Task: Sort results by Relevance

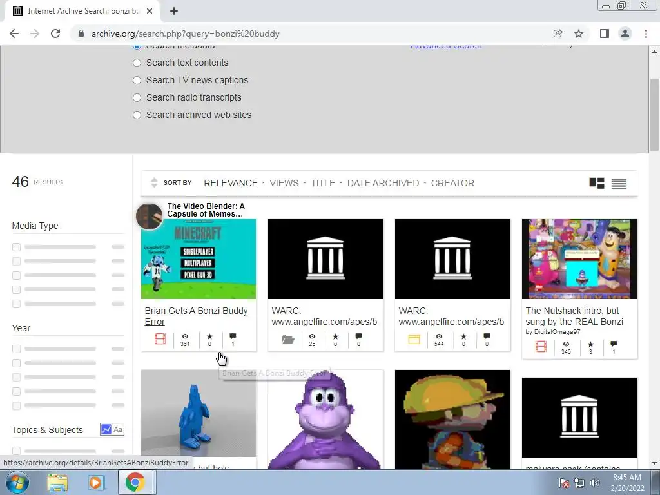Action: (231, 183)
